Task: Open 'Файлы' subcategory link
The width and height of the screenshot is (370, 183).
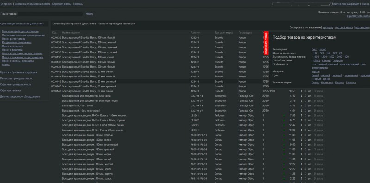Action: [6, 65]
